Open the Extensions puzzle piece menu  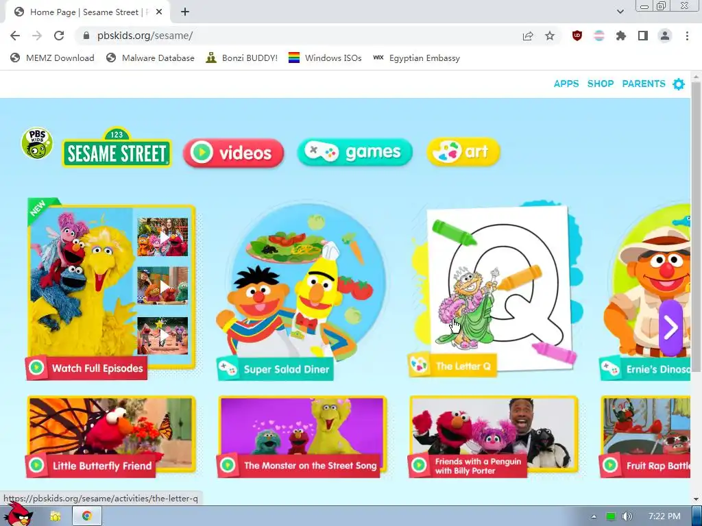(x=621, y=36)
